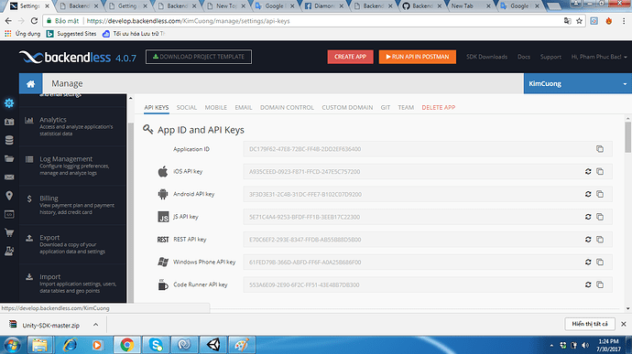Viewport: 632px width, 354px height.
Task: Reload the page in Chrome
Action: 34,21
